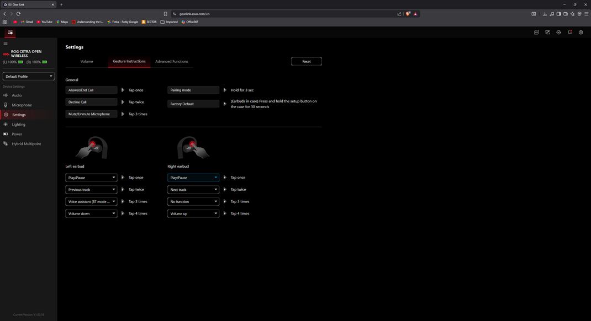The image size is (591, 321).
Task: Collapse sidebar with the hamburger icon
Action: click(6, 43)
